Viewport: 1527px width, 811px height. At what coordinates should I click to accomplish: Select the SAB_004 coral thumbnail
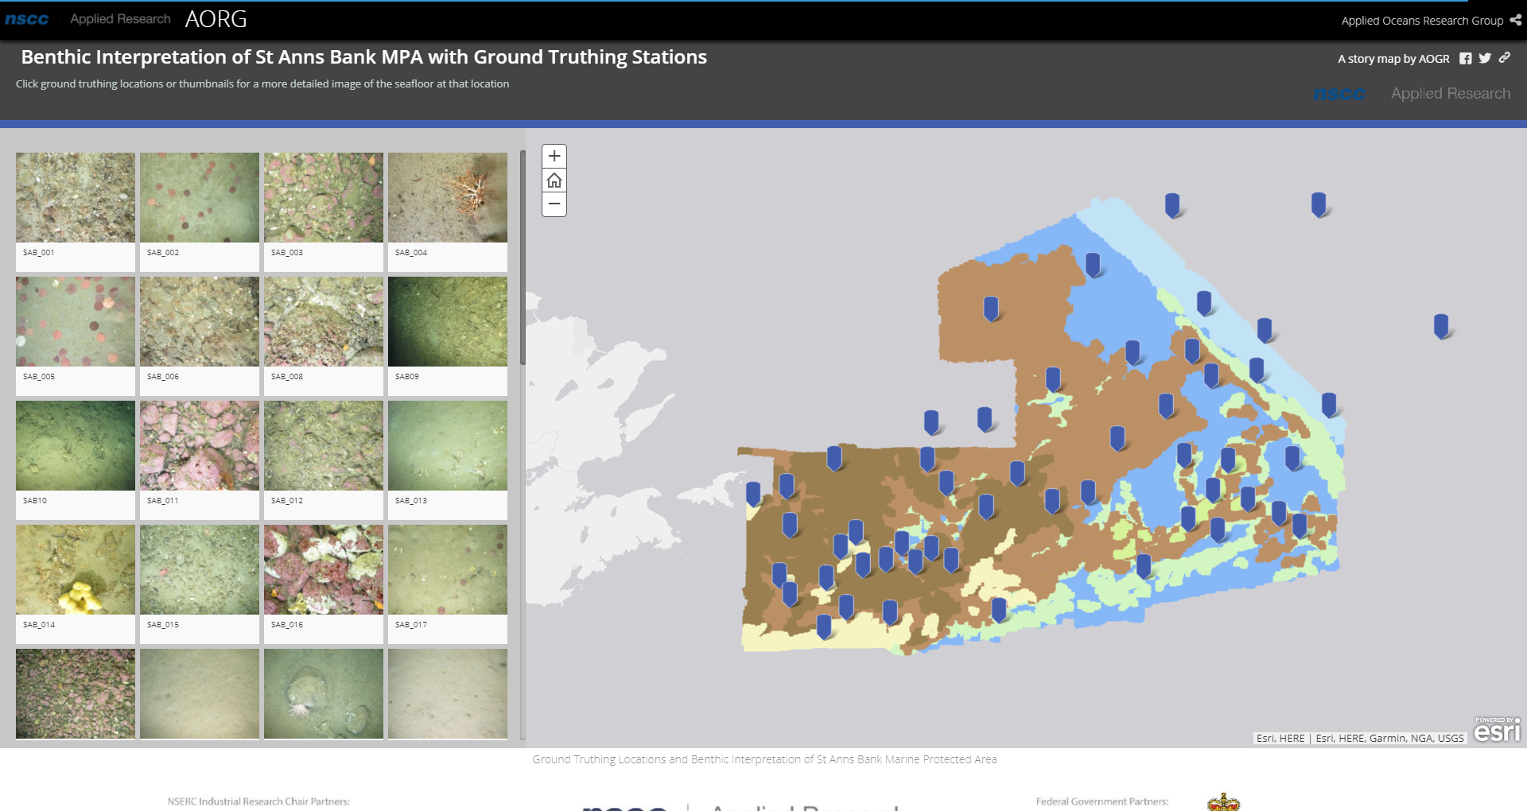click(x=448, y=198)
